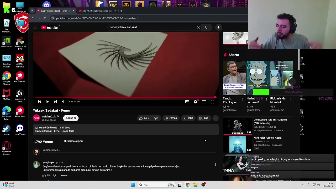Select the Opera GX desktop shortcut
Viewport: 336px width, 189px height.
[x=7, y=148]
